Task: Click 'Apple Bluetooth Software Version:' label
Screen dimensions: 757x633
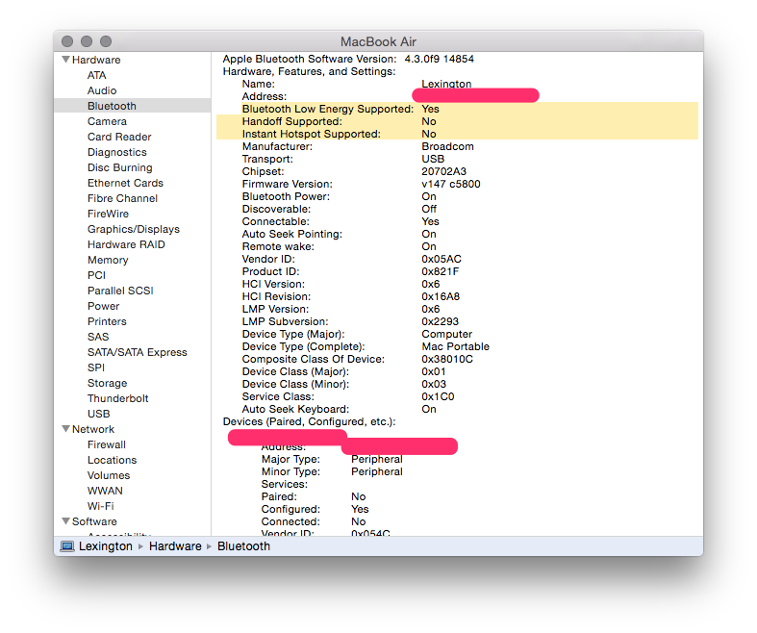Action: [x=310, y=59]
